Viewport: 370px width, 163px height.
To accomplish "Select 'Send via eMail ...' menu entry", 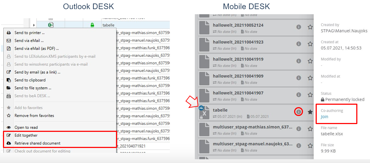I will tap(29, 41).
